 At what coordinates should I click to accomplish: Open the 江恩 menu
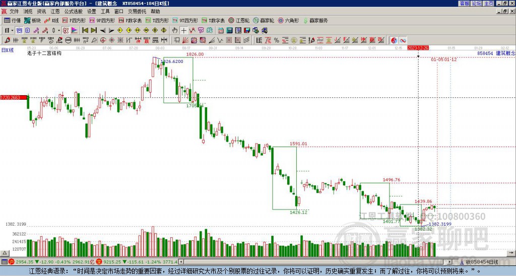coord(55,12)
